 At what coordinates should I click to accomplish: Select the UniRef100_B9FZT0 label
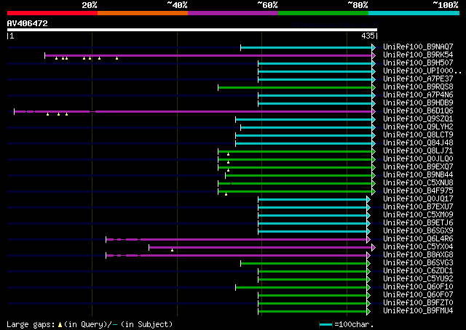click(418, 303)
